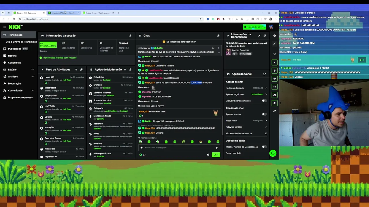Open the profile avatar in top bar
Screen dimensions: 369x207
point(271,27)
